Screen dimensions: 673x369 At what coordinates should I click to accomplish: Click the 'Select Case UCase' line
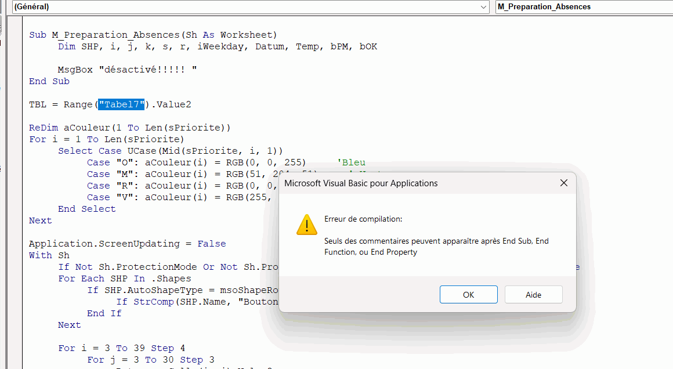[171, 151]
